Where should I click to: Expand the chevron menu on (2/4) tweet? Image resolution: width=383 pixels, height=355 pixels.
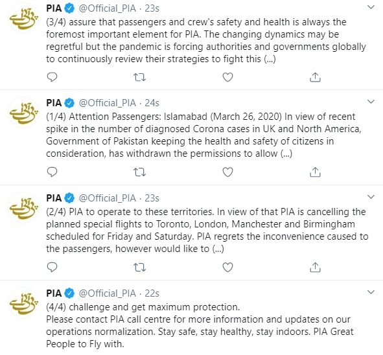pos(371,197)
